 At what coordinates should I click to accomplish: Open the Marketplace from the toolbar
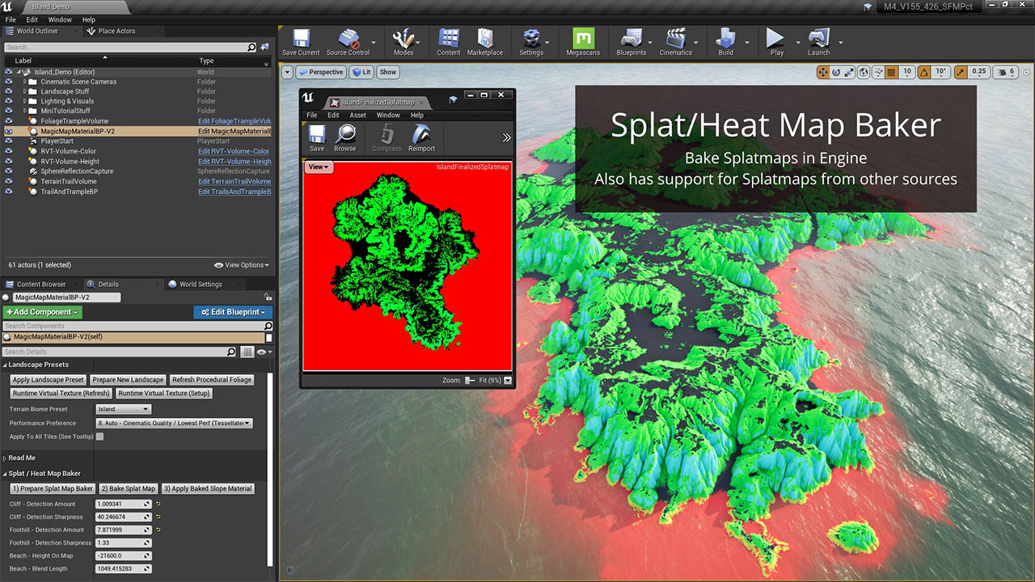click(484, 42)
